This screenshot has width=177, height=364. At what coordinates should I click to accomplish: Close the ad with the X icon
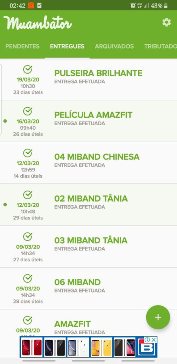[x=154, y=340]
